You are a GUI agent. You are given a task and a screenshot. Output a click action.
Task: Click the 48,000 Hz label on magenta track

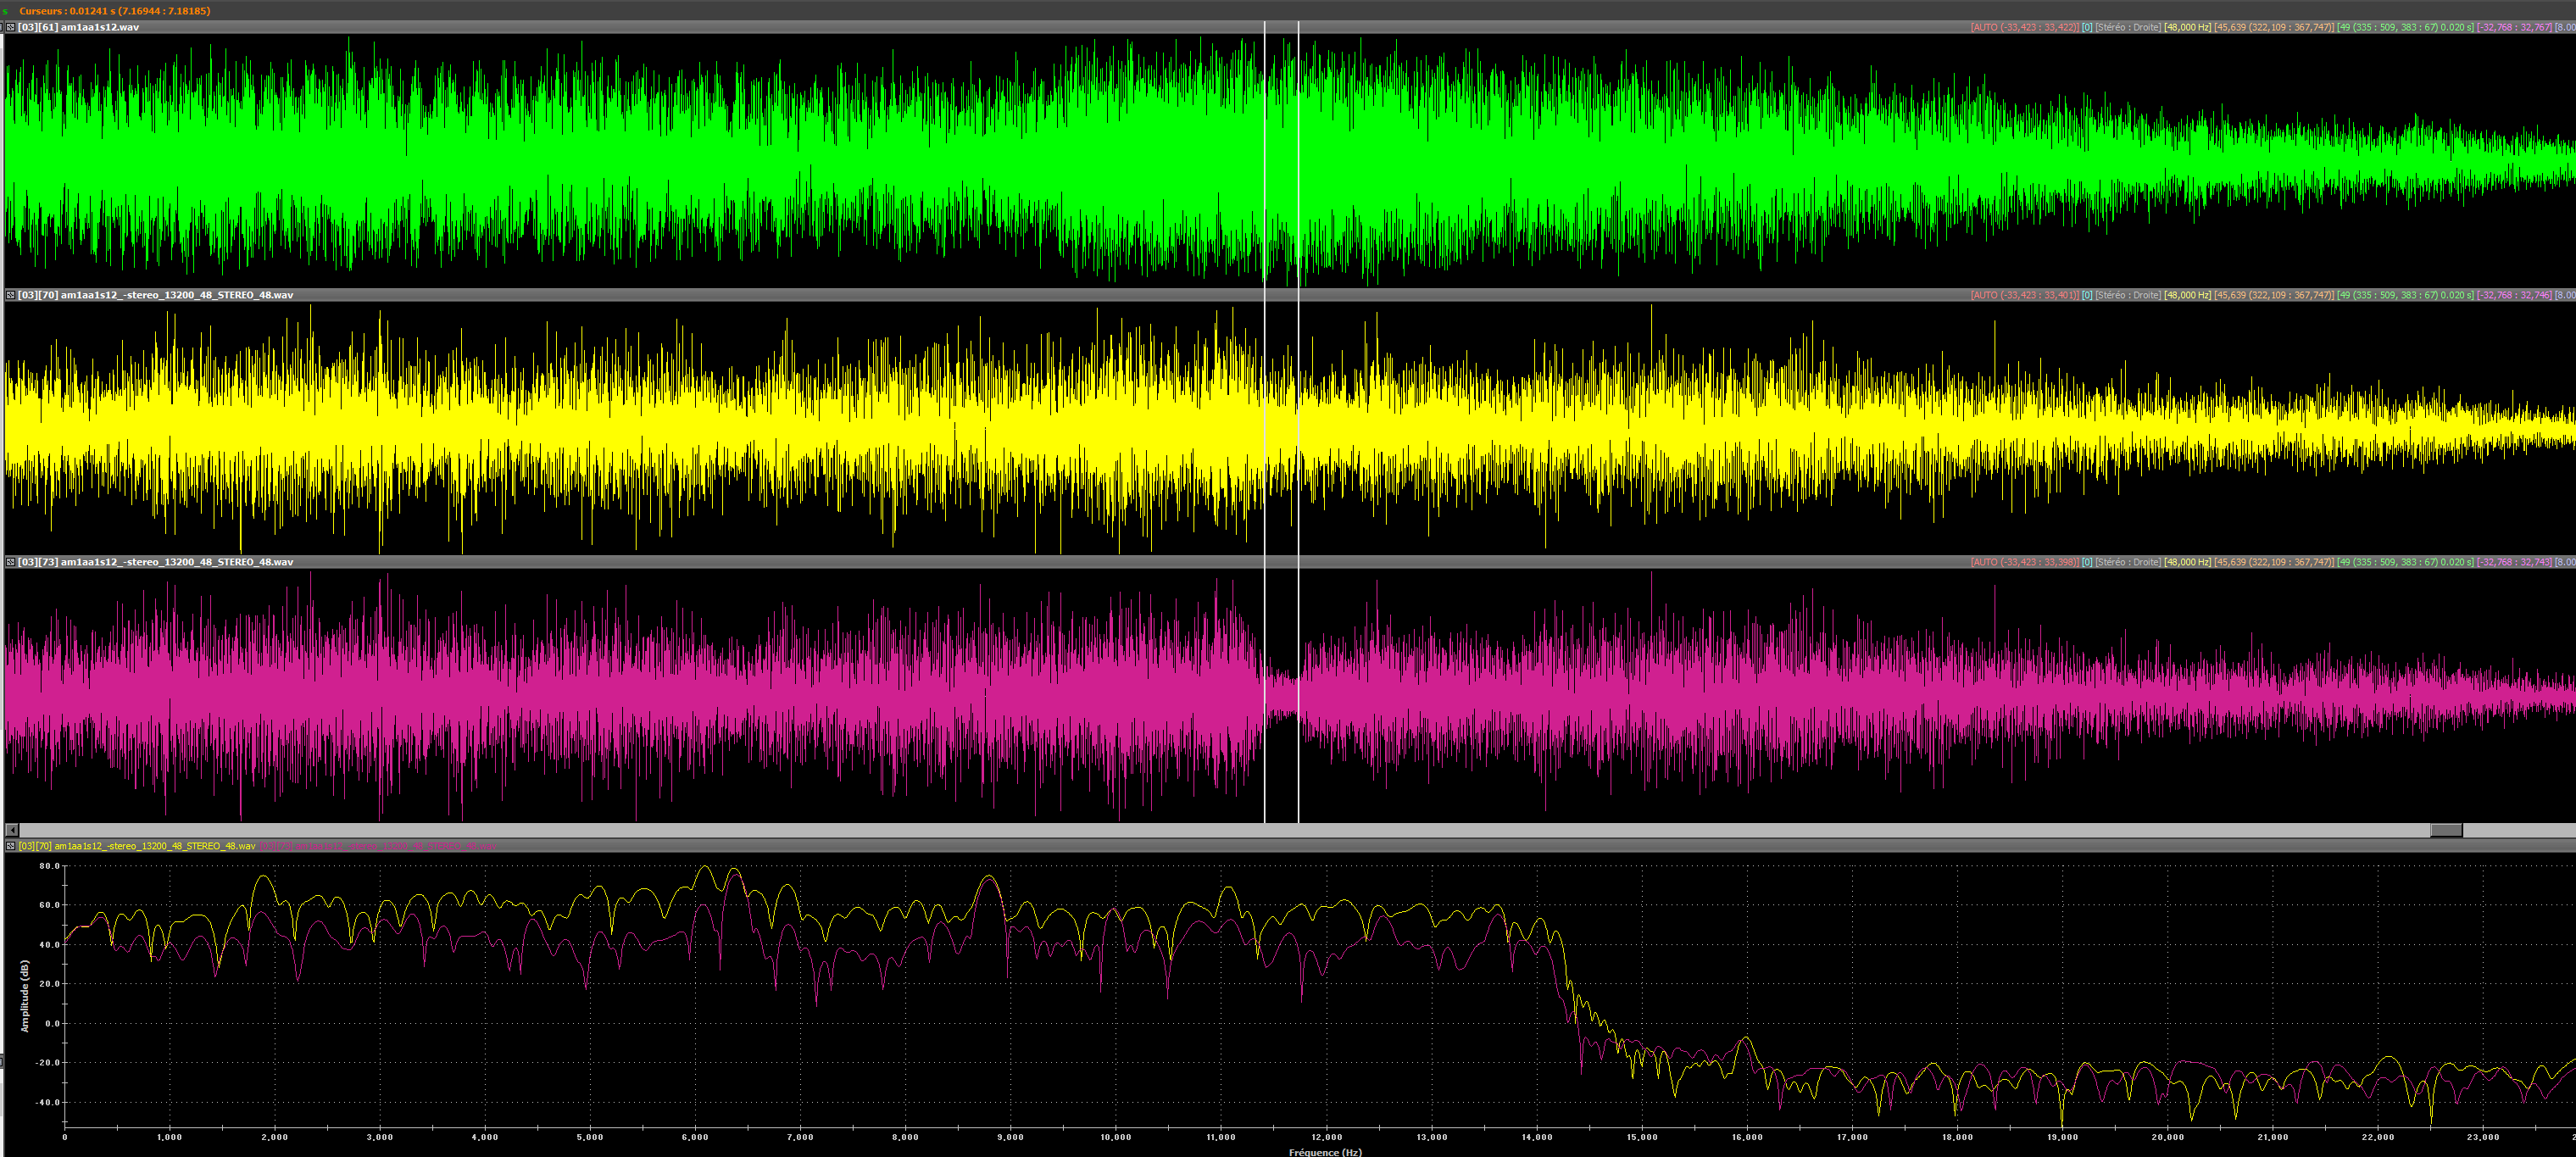(2187, 562)
